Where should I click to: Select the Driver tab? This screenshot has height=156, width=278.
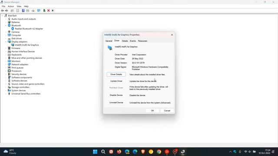coord(117,41)
